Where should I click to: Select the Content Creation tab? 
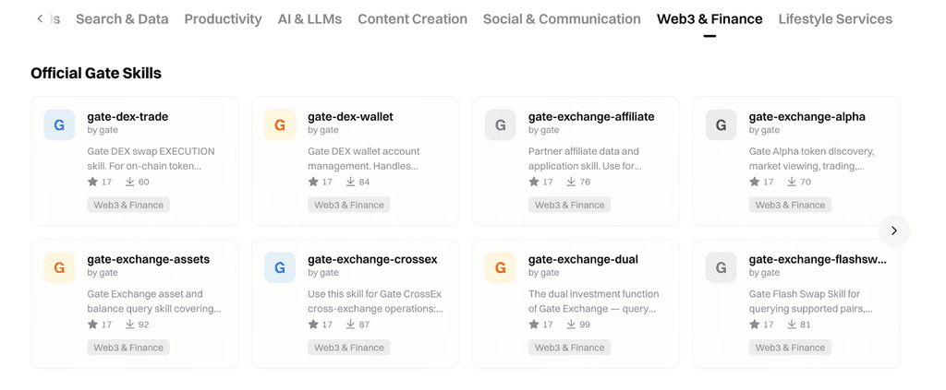pyautogui.click(x=412, y=19)
